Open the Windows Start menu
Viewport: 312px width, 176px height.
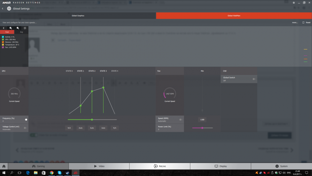4,173
